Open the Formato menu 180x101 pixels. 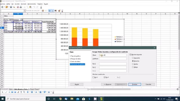pos(24,4)
